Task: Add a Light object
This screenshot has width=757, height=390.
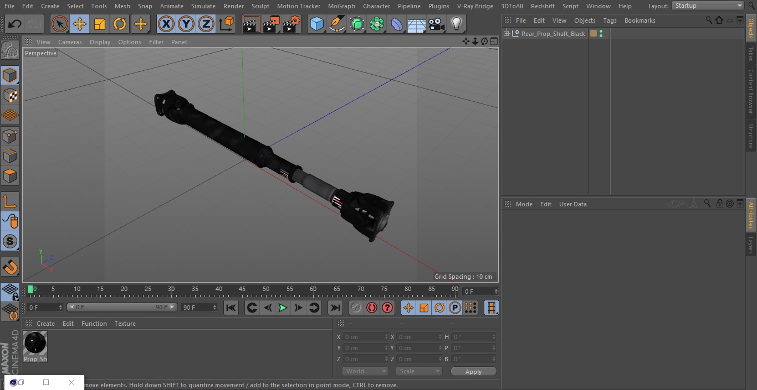Action: click(x=457, y=24)
